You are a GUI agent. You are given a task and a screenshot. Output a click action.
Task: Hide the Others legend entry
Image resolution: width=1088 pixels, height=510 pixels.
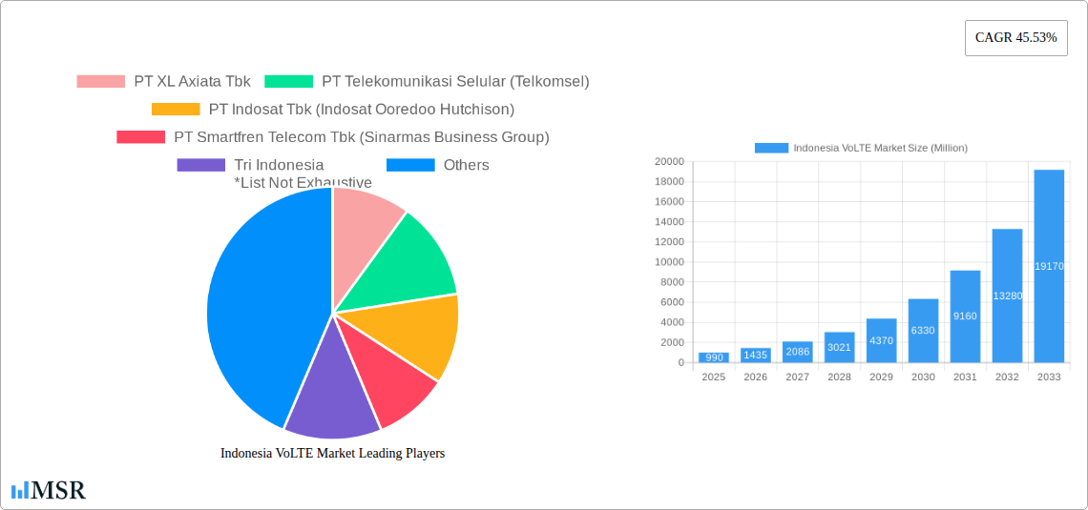coord(410,165)
